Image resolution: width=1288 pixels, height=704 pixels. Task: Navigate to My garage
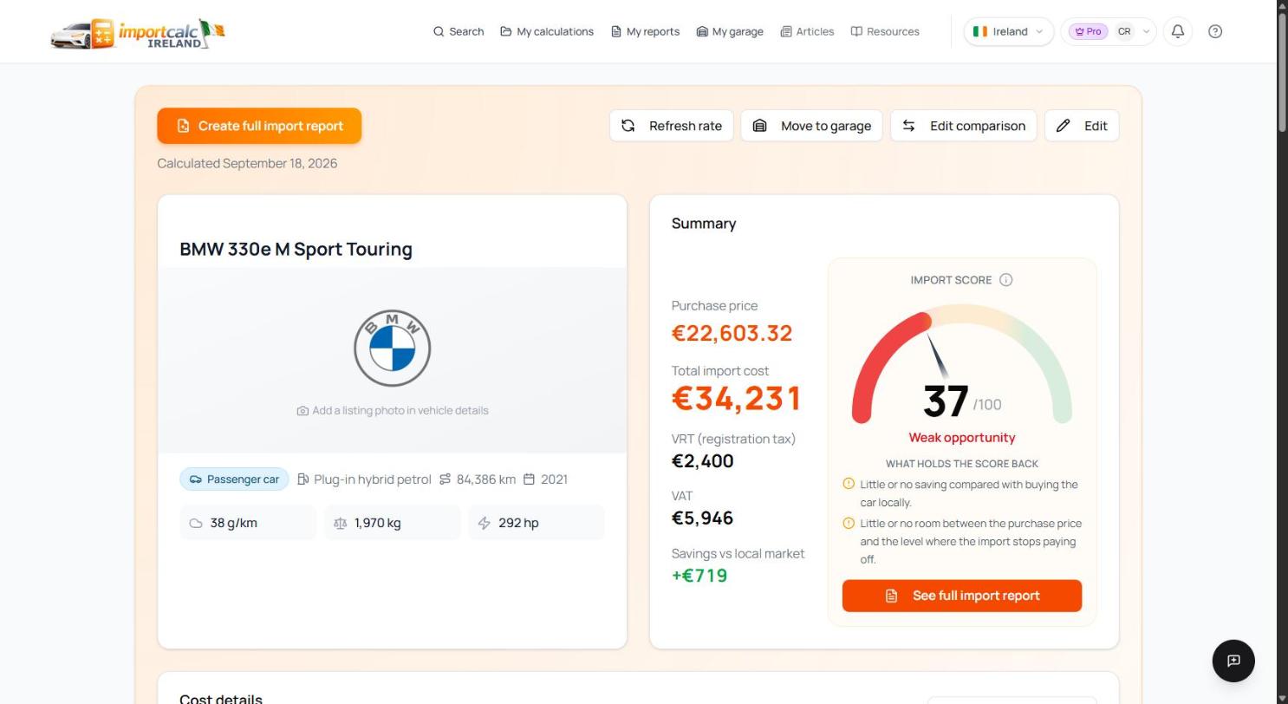point(730,31)
